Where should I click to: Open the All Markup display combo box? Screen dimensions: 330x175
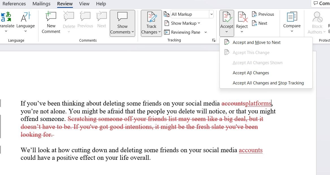coord(192,14)
